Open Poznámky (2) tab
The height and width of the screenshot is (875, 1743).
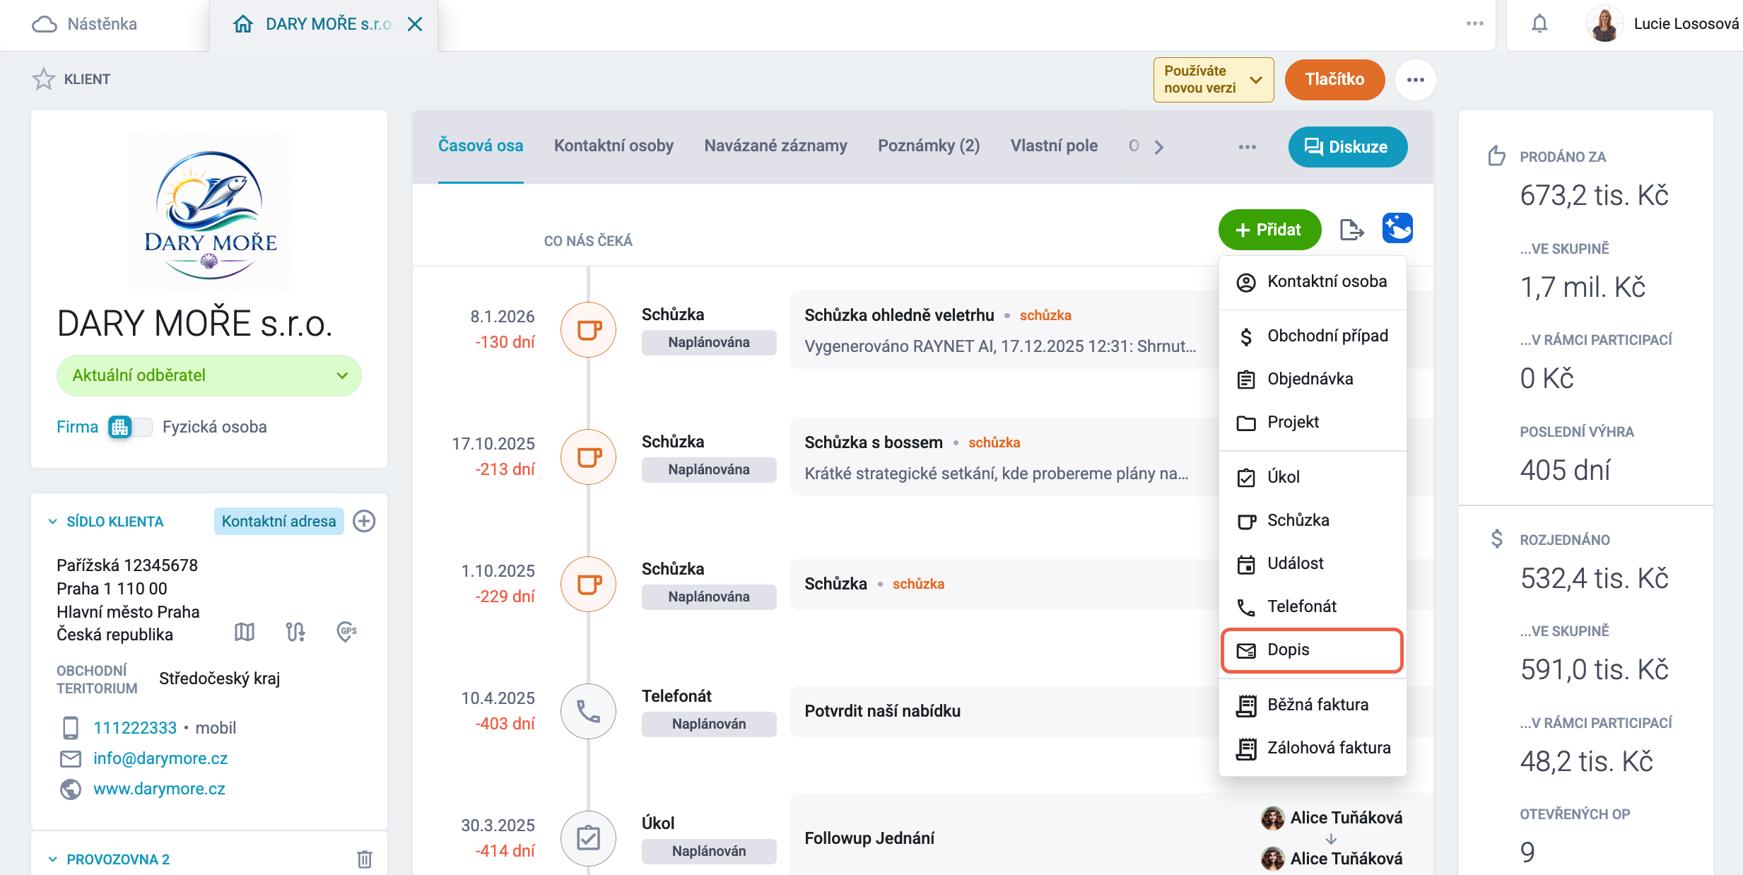tap(929, 146)
